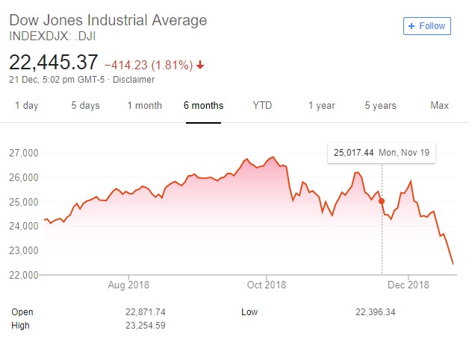Click the 25,017.44 Nov 19 tooltip

click(381, 153)
